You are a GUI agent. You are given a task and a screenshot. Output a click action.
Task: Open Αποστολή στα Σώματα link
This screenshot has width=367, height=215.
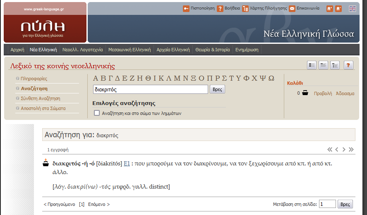(x=43, y=108)
